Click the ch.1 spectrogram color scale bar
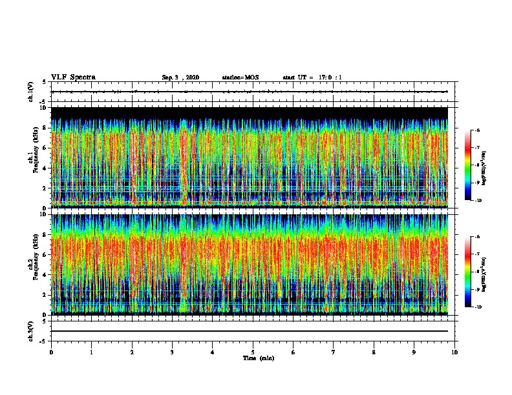Screen dimensions: 512x395 tap(468, 165)
